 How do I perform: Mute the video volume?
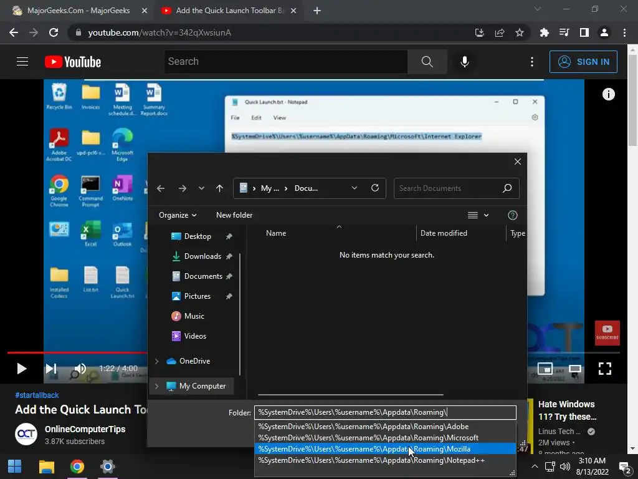click(80, 369)
